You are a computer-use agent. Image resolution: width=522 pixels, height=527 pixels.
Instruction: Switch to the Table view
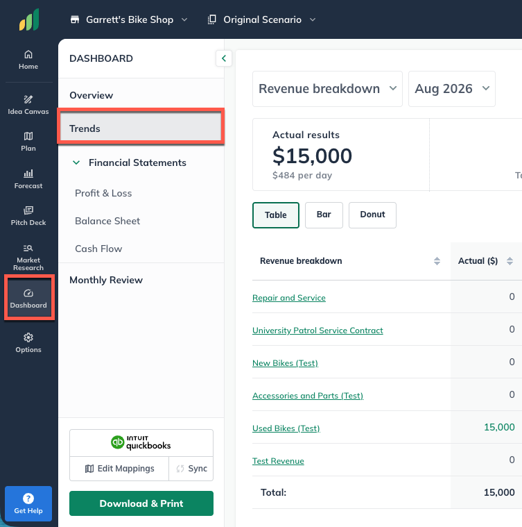pyautogui.click(x=276, y=215)
